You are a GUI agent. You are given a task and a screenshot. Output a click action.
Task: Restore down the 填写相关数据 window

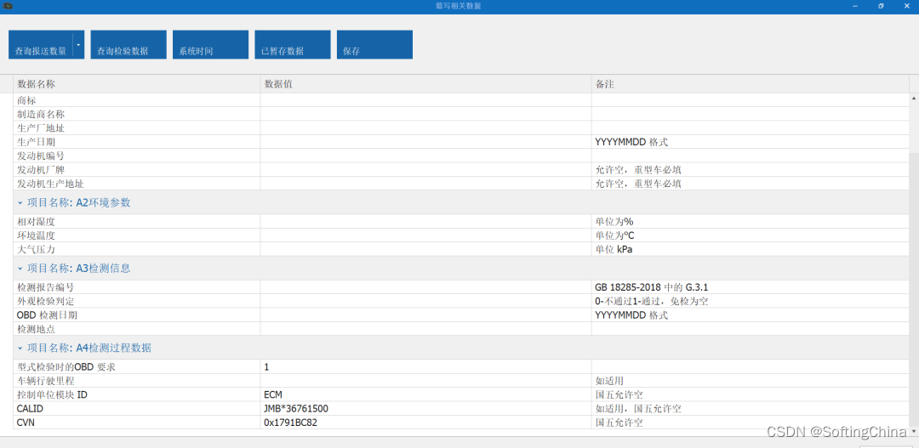coord(881,6)
